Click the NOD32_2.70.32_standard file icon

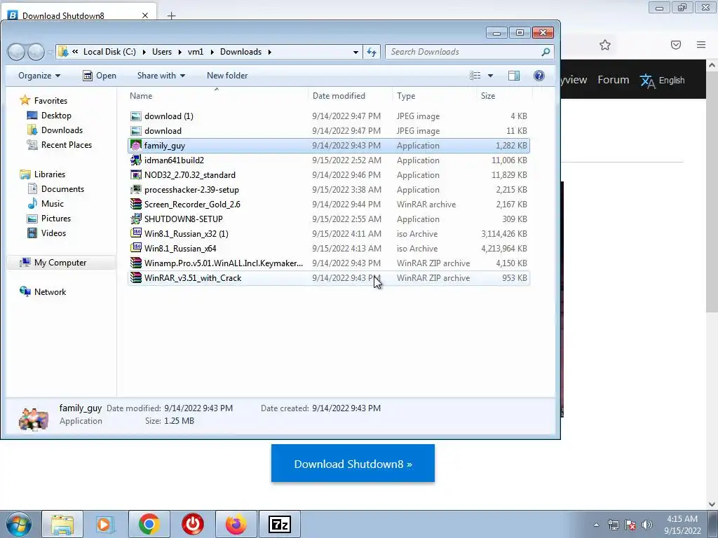click(135, 174)
